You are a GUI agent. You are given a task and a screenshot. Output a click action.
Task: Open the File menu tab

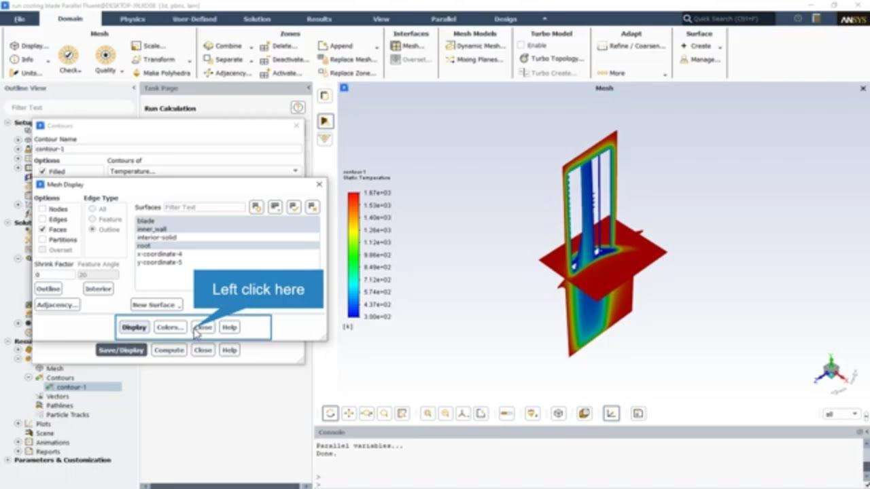[20, 19]
